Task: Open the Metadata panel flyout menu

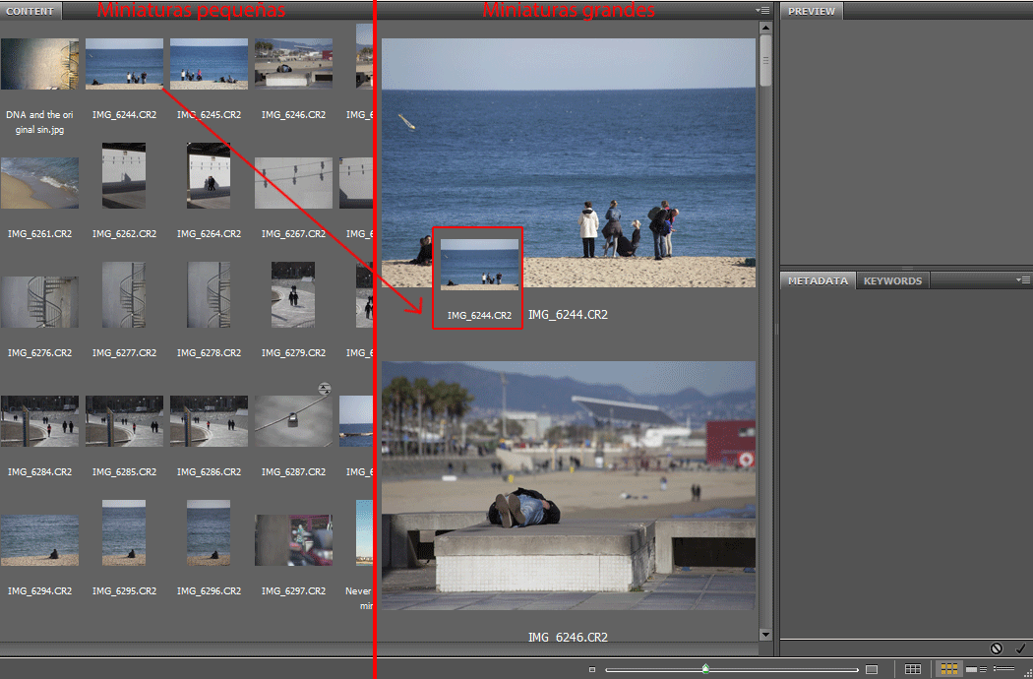Action: (1023, 280)
